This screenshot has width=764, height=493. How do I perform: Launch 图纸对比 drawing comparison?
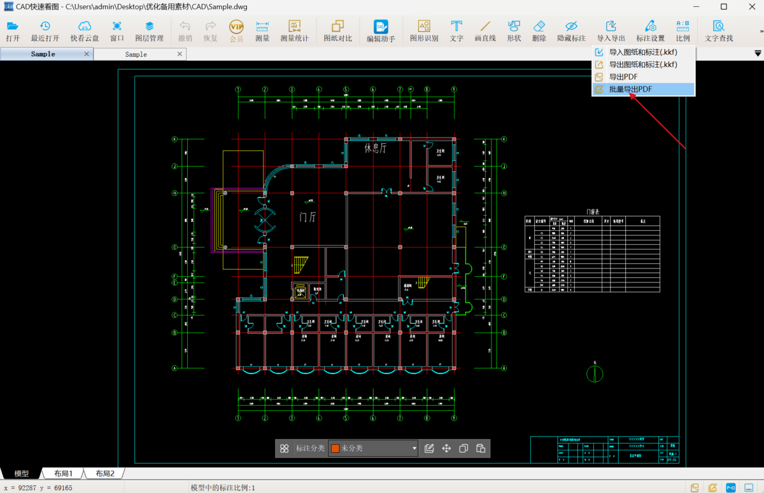[x=337, y=31]
